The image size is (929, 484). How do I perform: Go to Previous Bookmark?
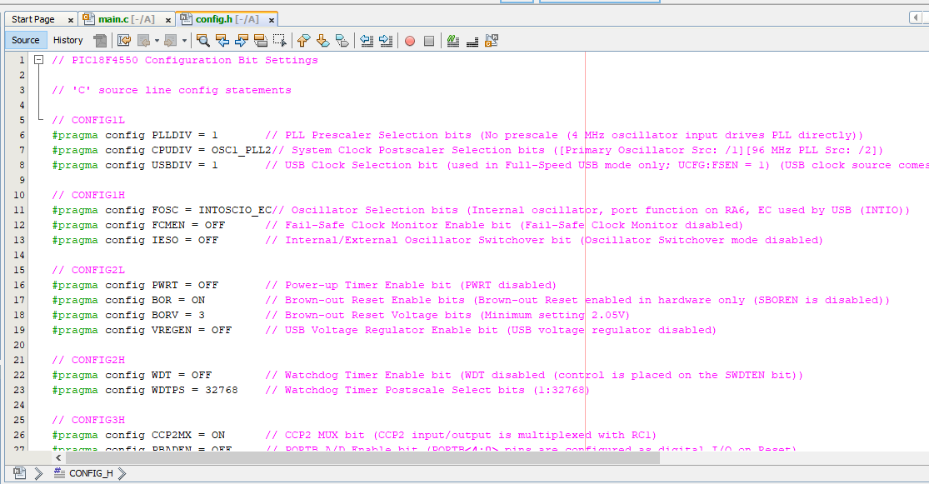pos(304,40)
